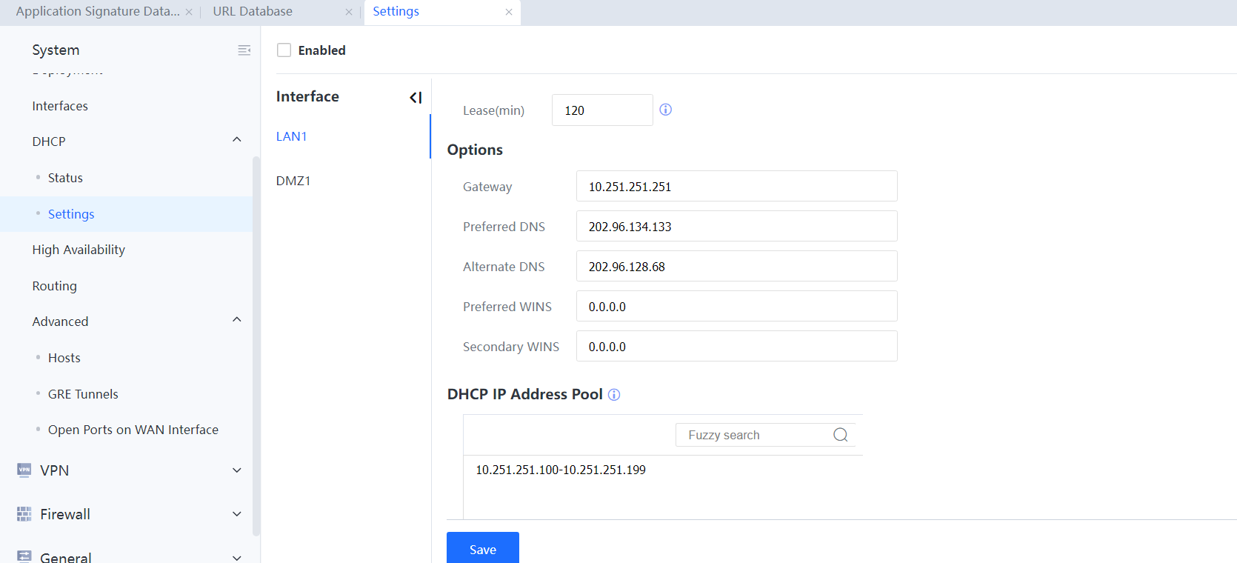Open GRE Tunnels page
This screenshot has height=563, width=1237.
pyautogui.click(x=83, y=394)
